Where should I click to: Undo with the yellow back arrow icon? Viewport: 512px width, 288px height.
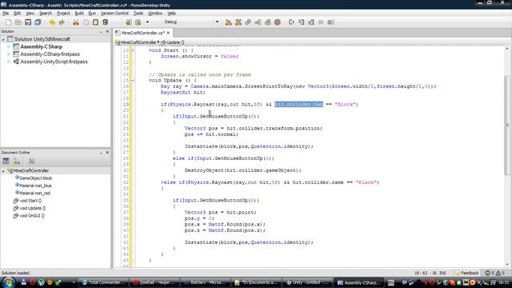(52, 22)
